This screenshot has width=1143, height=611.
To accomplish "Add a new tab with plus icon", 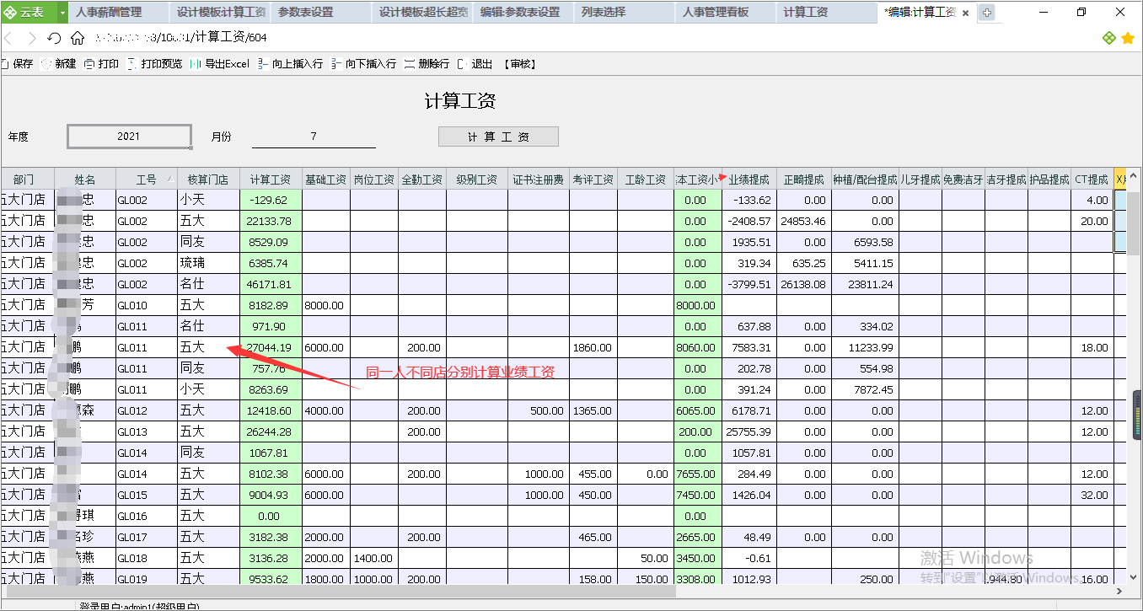I will 987,13.
